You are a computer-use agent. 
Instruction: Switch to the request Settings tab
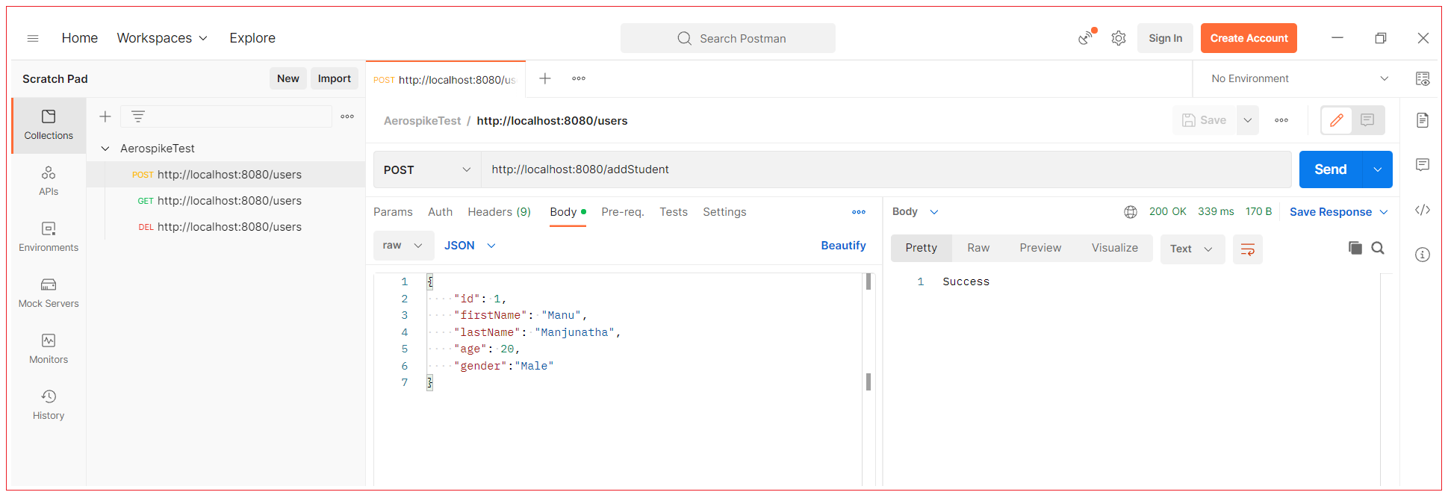click(724, 212)
